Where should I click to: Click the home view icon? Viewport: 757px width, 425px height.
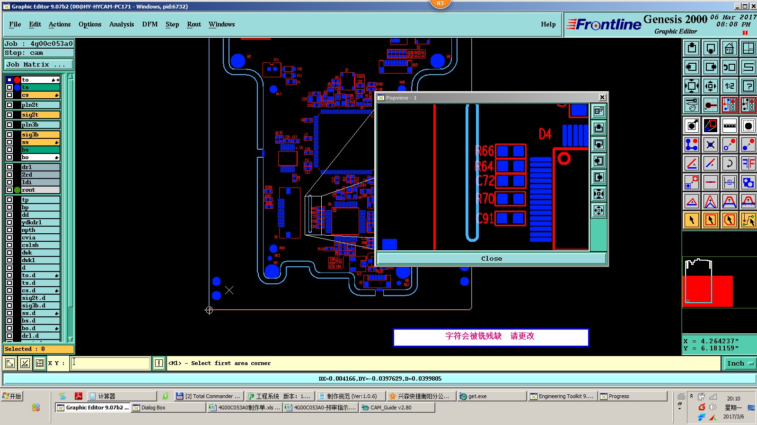coord(730,48)
